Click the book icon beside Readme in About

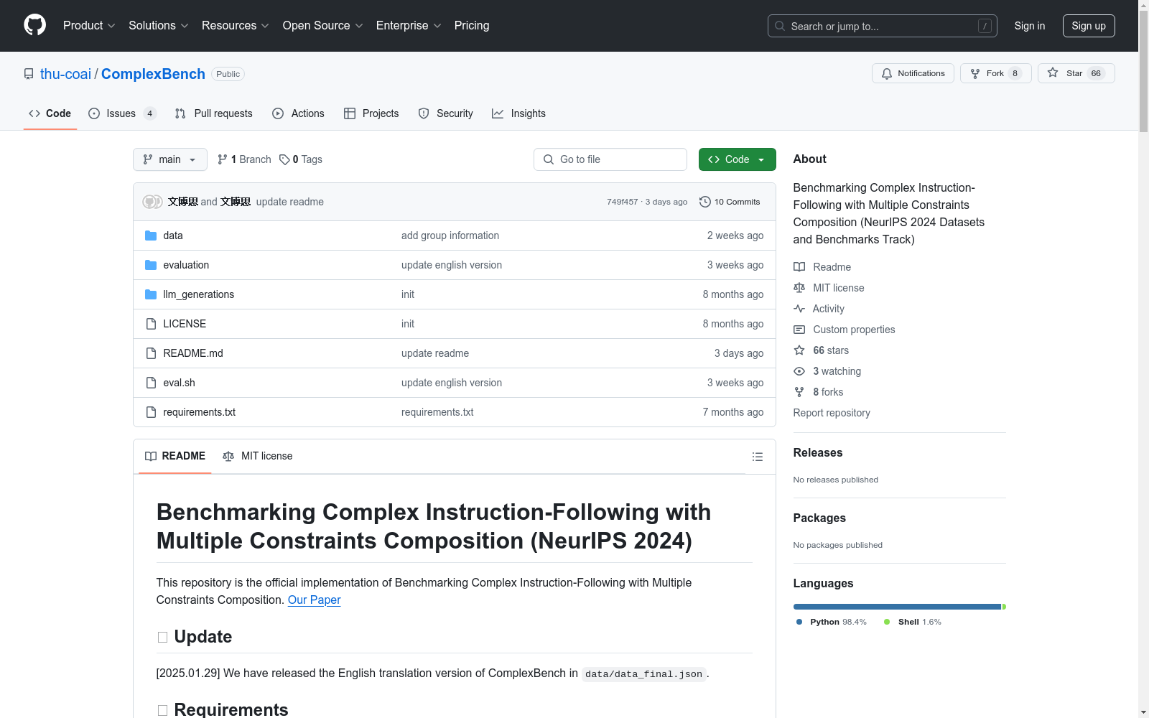click(x=799, y=267)
